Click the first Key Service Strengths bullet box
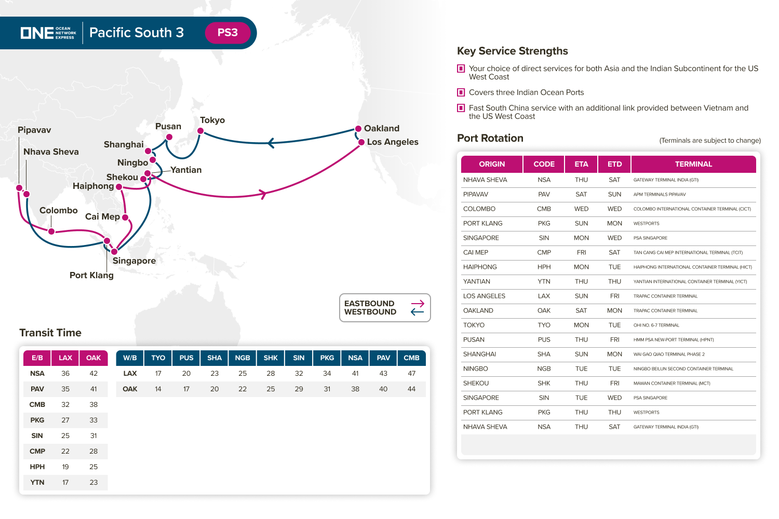The image size is (779, 519). point(461,69)
